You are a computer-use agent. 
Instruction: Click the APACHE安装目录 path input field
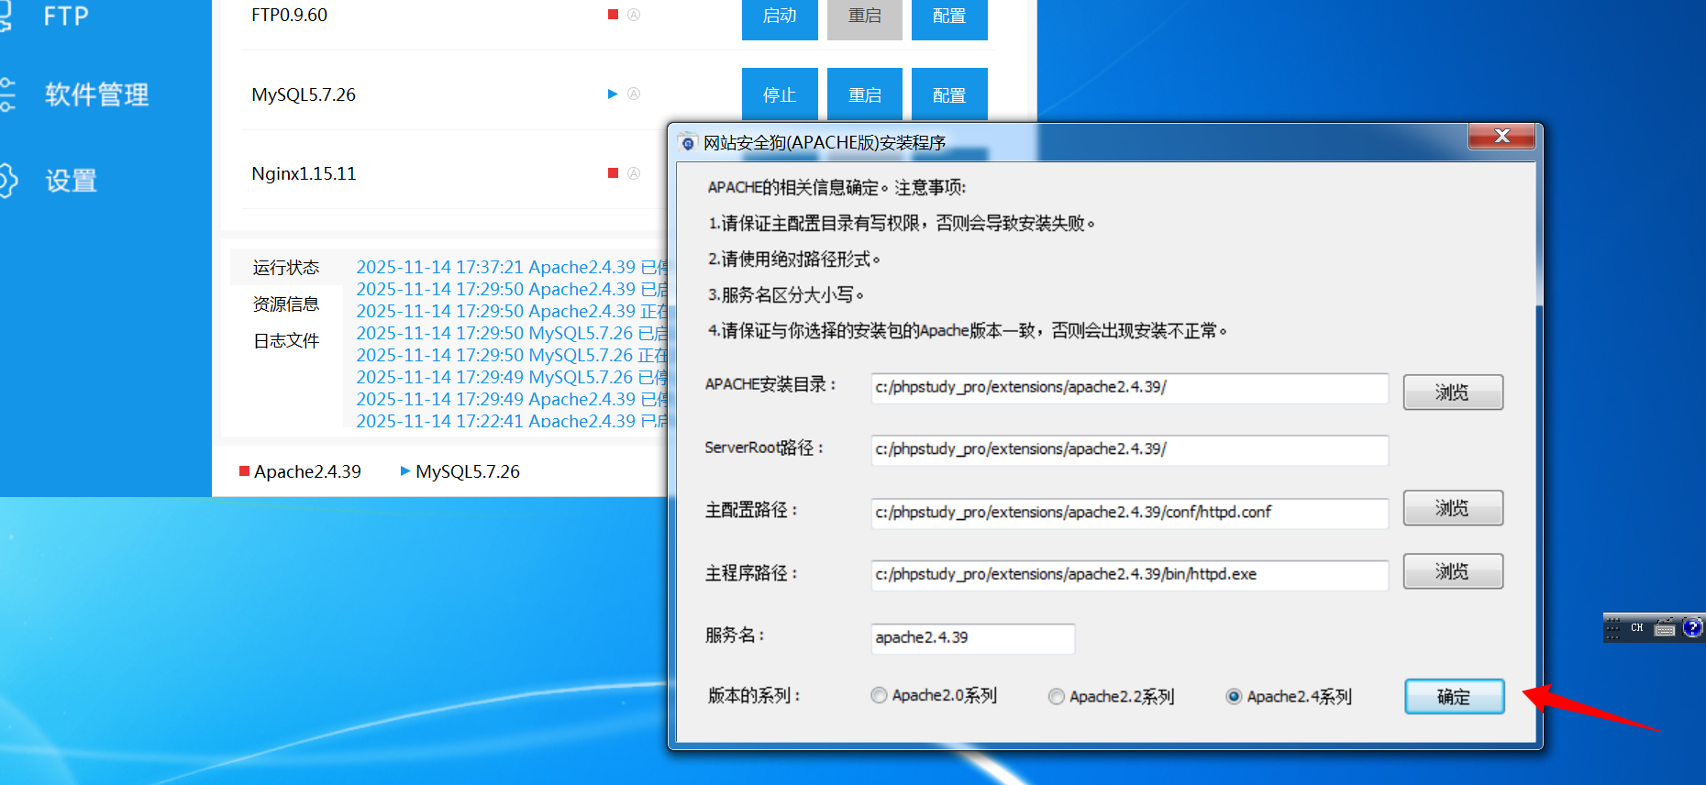coord(1129,388)
